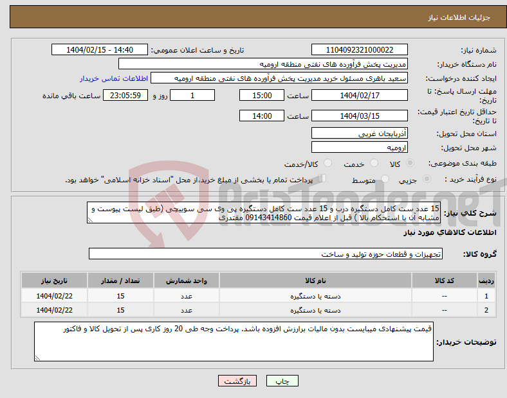The width and height of the screenshot is (507, 398).
Task: Click دسته یا دستگیره in row 2
Action: (x=315, y=310)
